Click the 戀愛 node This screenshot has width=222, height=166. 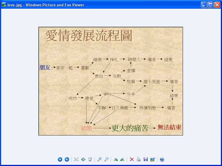(89, 98)
